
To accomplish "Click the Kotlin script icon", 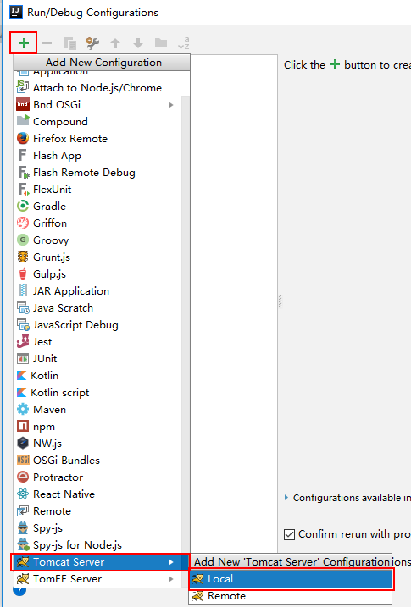I will tap(22, 393).
